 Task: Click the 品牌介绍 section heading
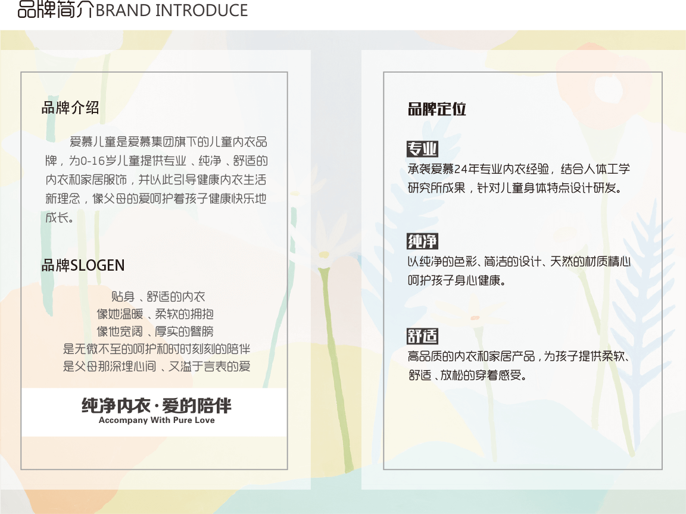click(70, 108)
